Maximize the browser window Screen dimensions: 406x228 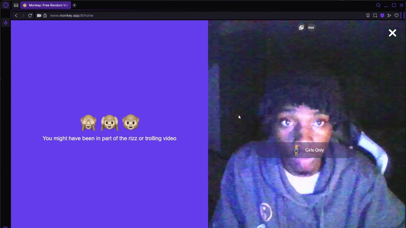pos(394,5)
